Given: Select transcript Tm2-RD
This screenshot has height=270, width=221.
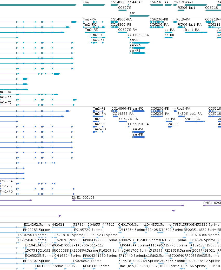Looking at the screenshot, I should click(97, 43).
